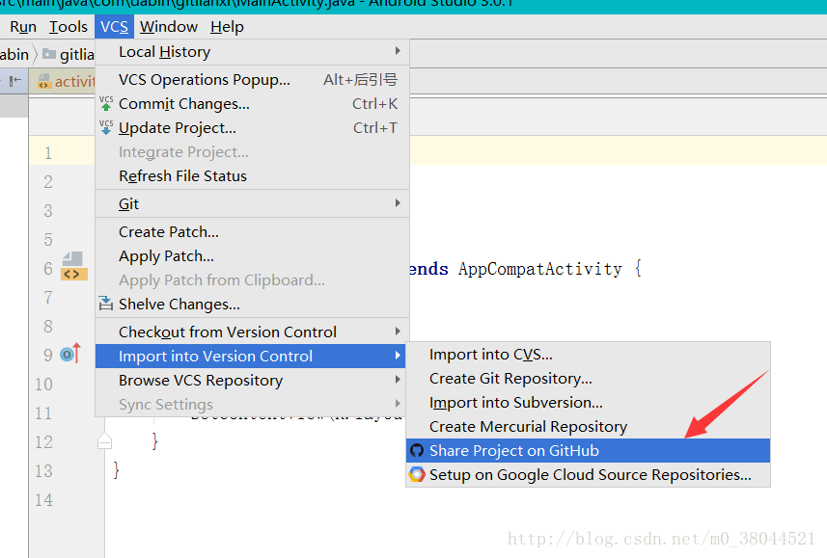The height and width of the screenshot is (558, 827).
Task: Click the layout file gutter icon on line 6
Action: 73,267
